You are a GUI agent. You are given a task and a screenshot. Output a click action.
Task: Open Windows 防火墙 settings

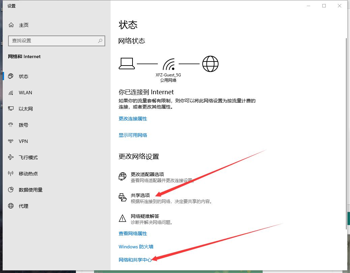point(136,247)
